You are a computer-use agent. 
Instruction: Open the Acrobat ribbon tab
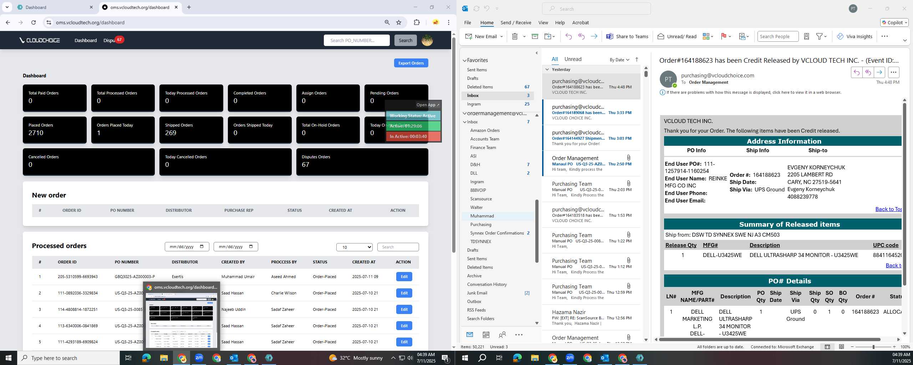click(580, 22)
